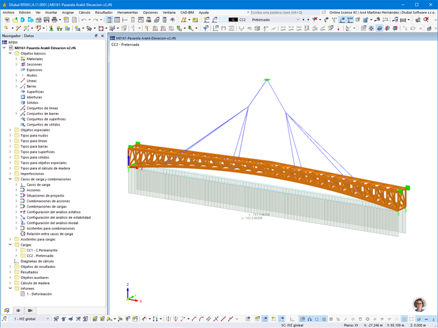The image size is (438, 328).
Task: Expand the Materiales tree node
Action: [x=16, y=59]
